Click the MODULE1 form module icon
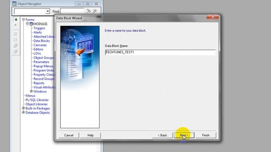The height and width of the screenshot is (152, 271). click(31, 24)
